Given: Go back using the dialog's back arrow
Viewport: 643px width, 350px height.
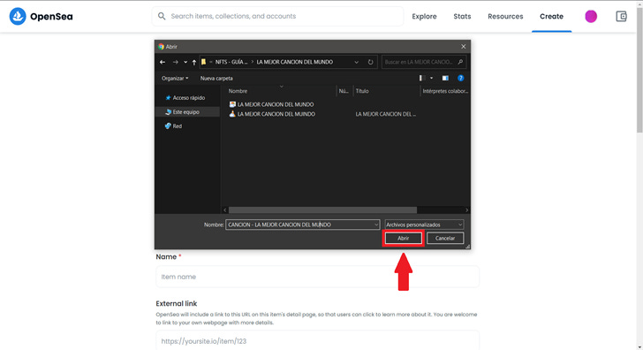Looking at the screenshot, I should 163,62.
